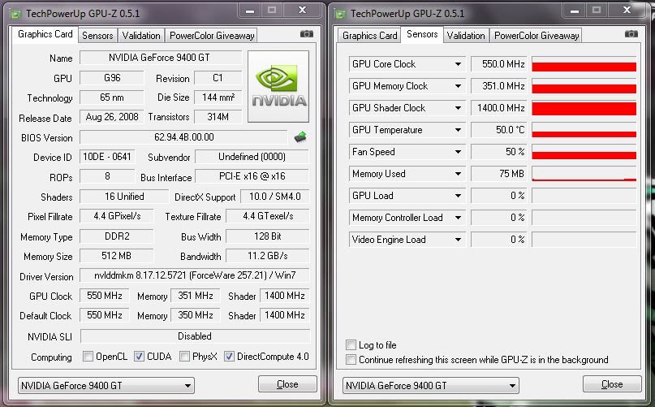Click 550.0 MHz core clock reading
The height and width of the screenshot is (407, 655).
tap(499, 64)
